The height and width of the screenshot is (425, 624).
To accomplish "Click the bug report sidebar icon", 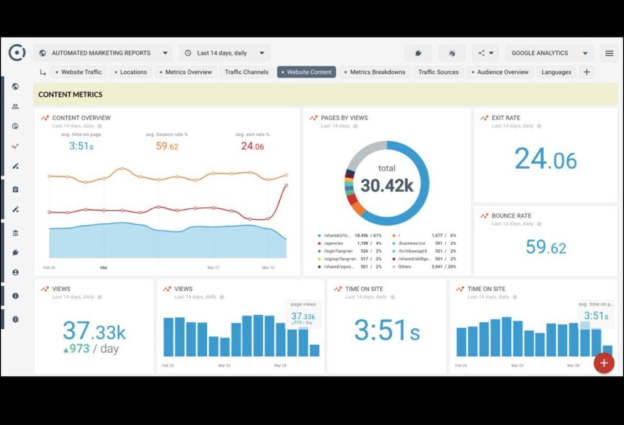I will click(15, 319).
